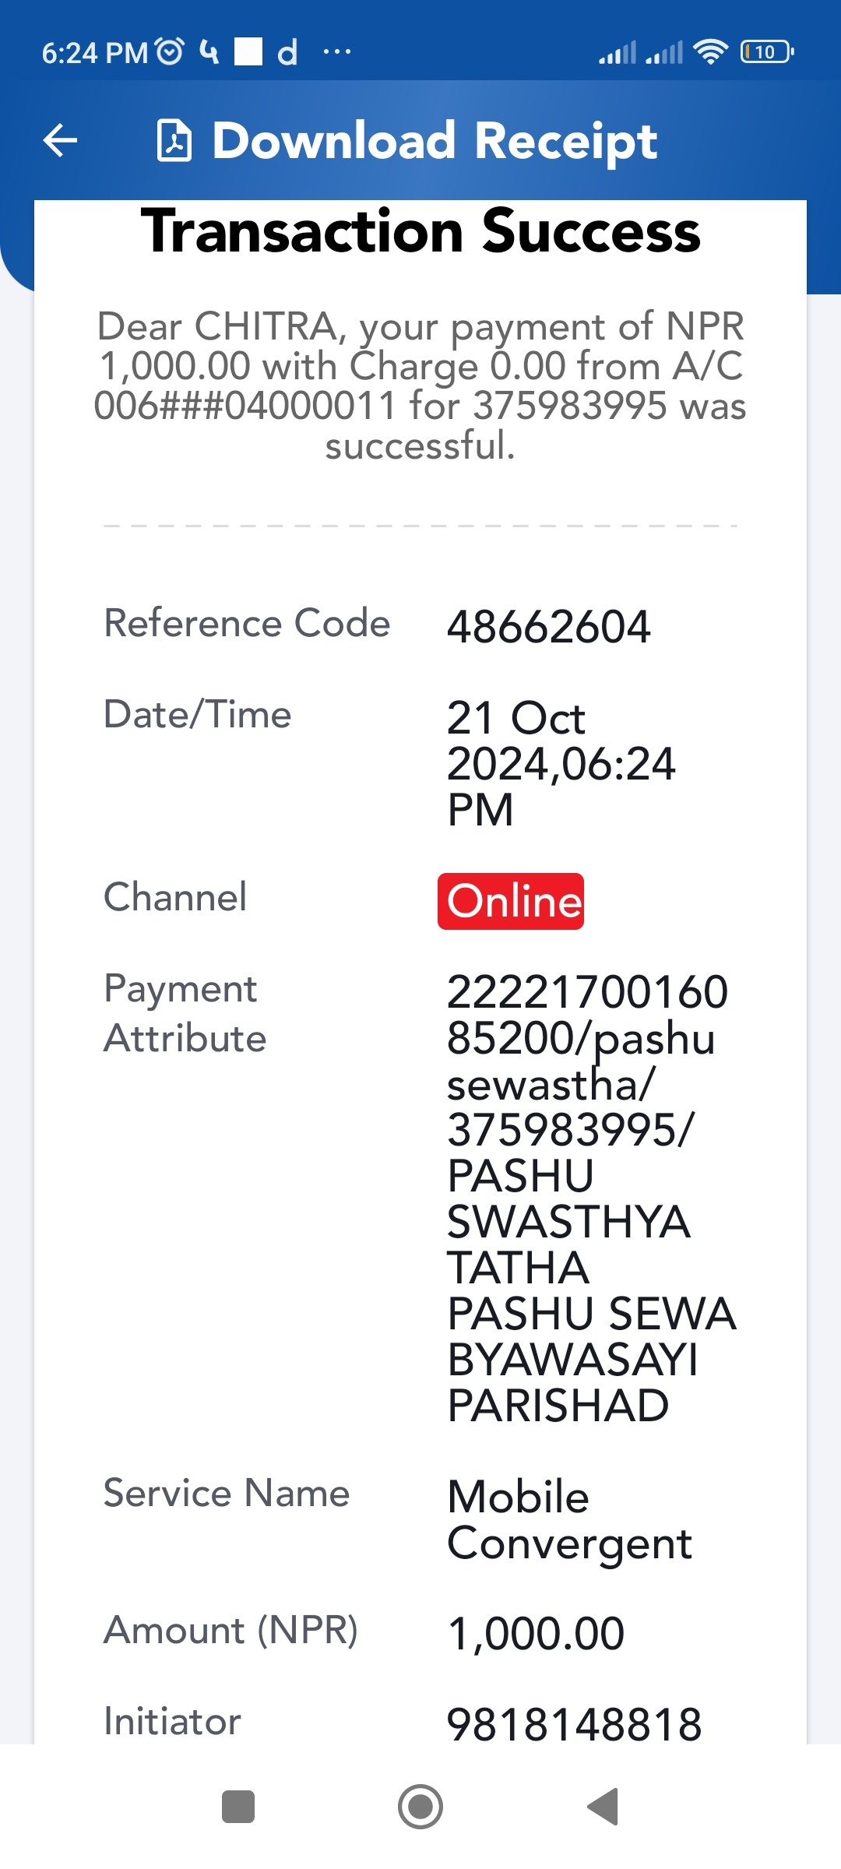The image size is (841, 1869).
Task: Tap the Android recent apps square button
Action: [238, 1807]
